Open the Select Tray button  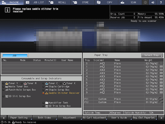[x=152, y=55]
